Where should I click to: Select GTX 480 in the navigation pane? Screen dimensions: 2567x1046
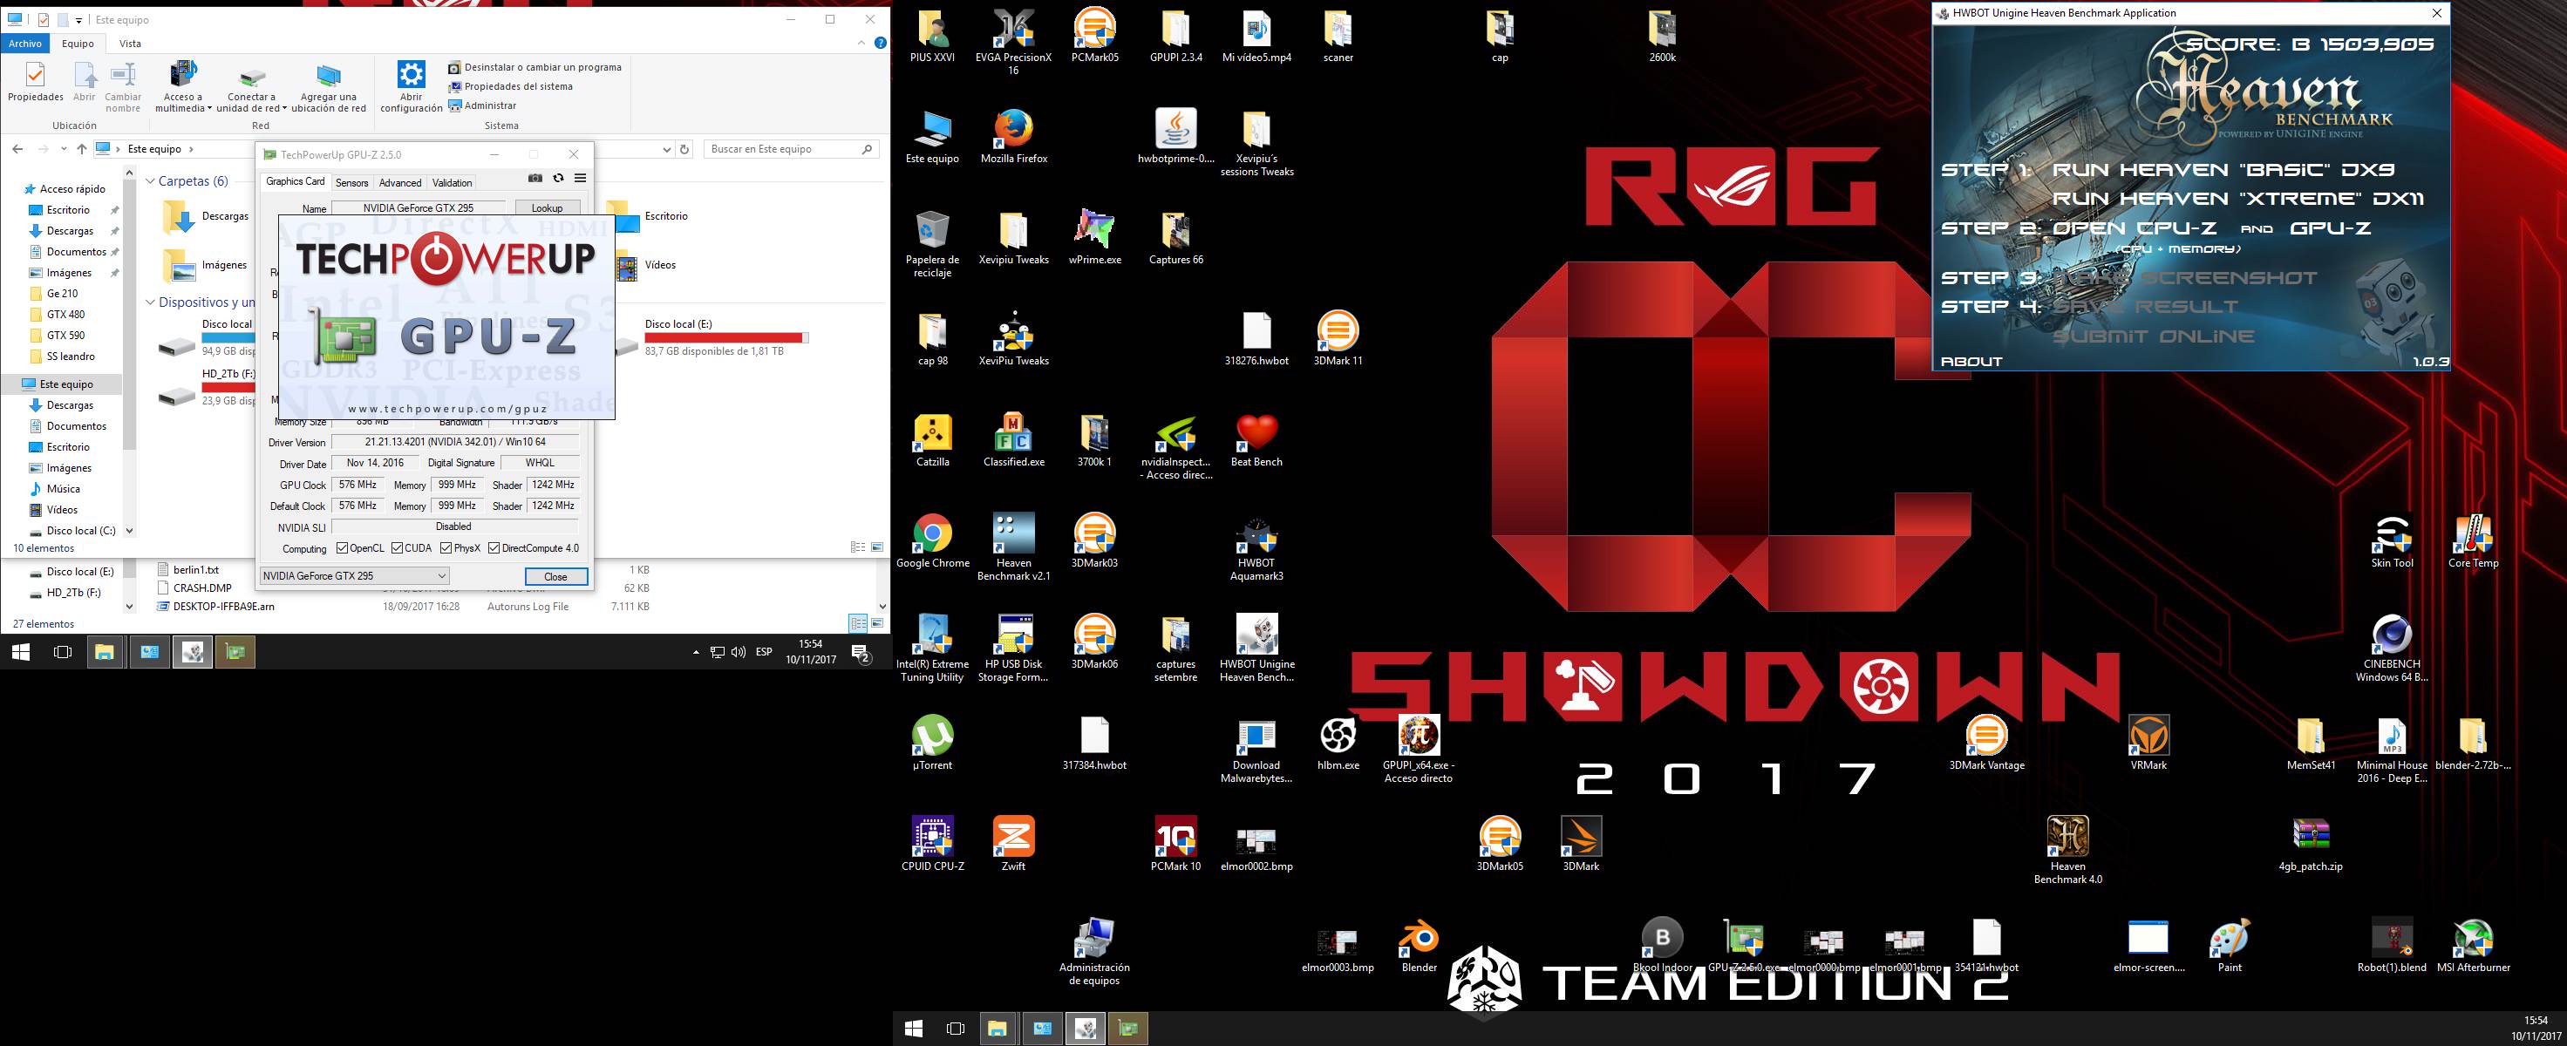coord(65,315)
